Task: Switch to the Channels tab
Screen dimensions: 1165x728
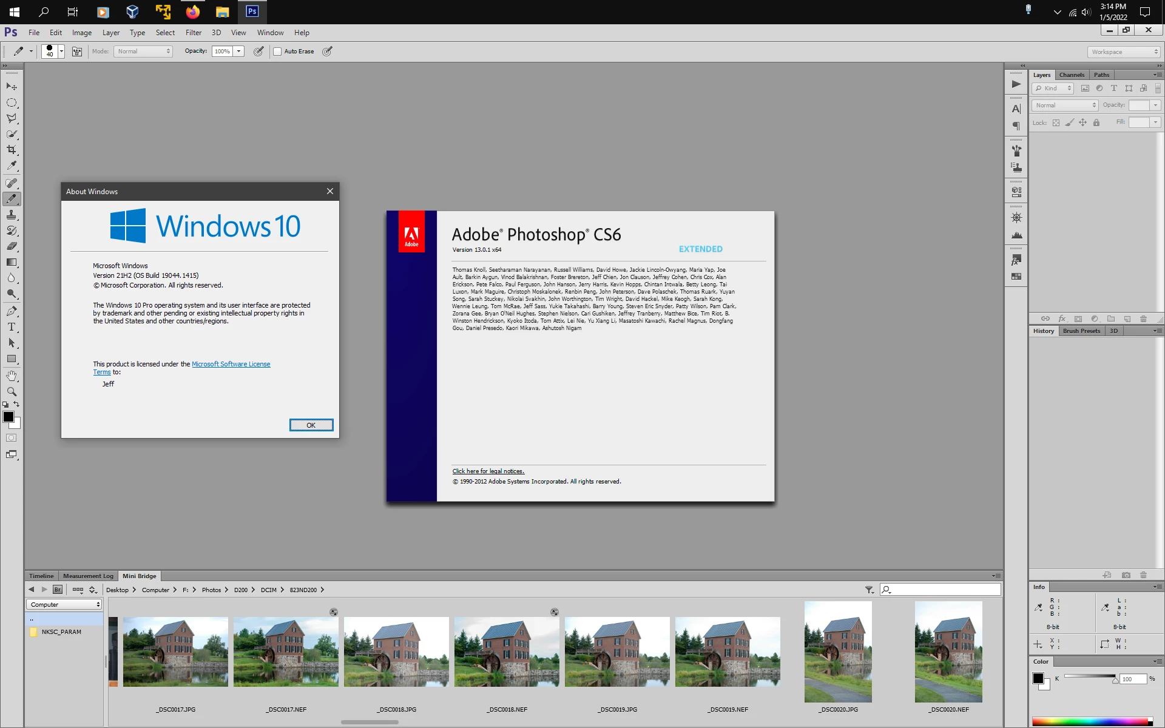Action: (1072, 75)
